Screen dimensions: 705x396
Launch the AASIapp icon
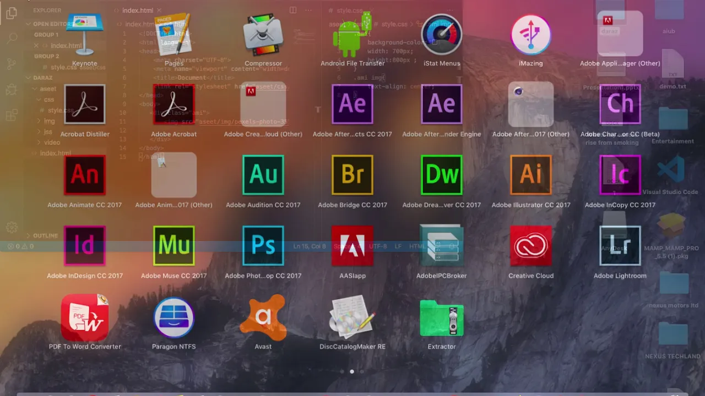pyautogui.click(x=352, y=246)
